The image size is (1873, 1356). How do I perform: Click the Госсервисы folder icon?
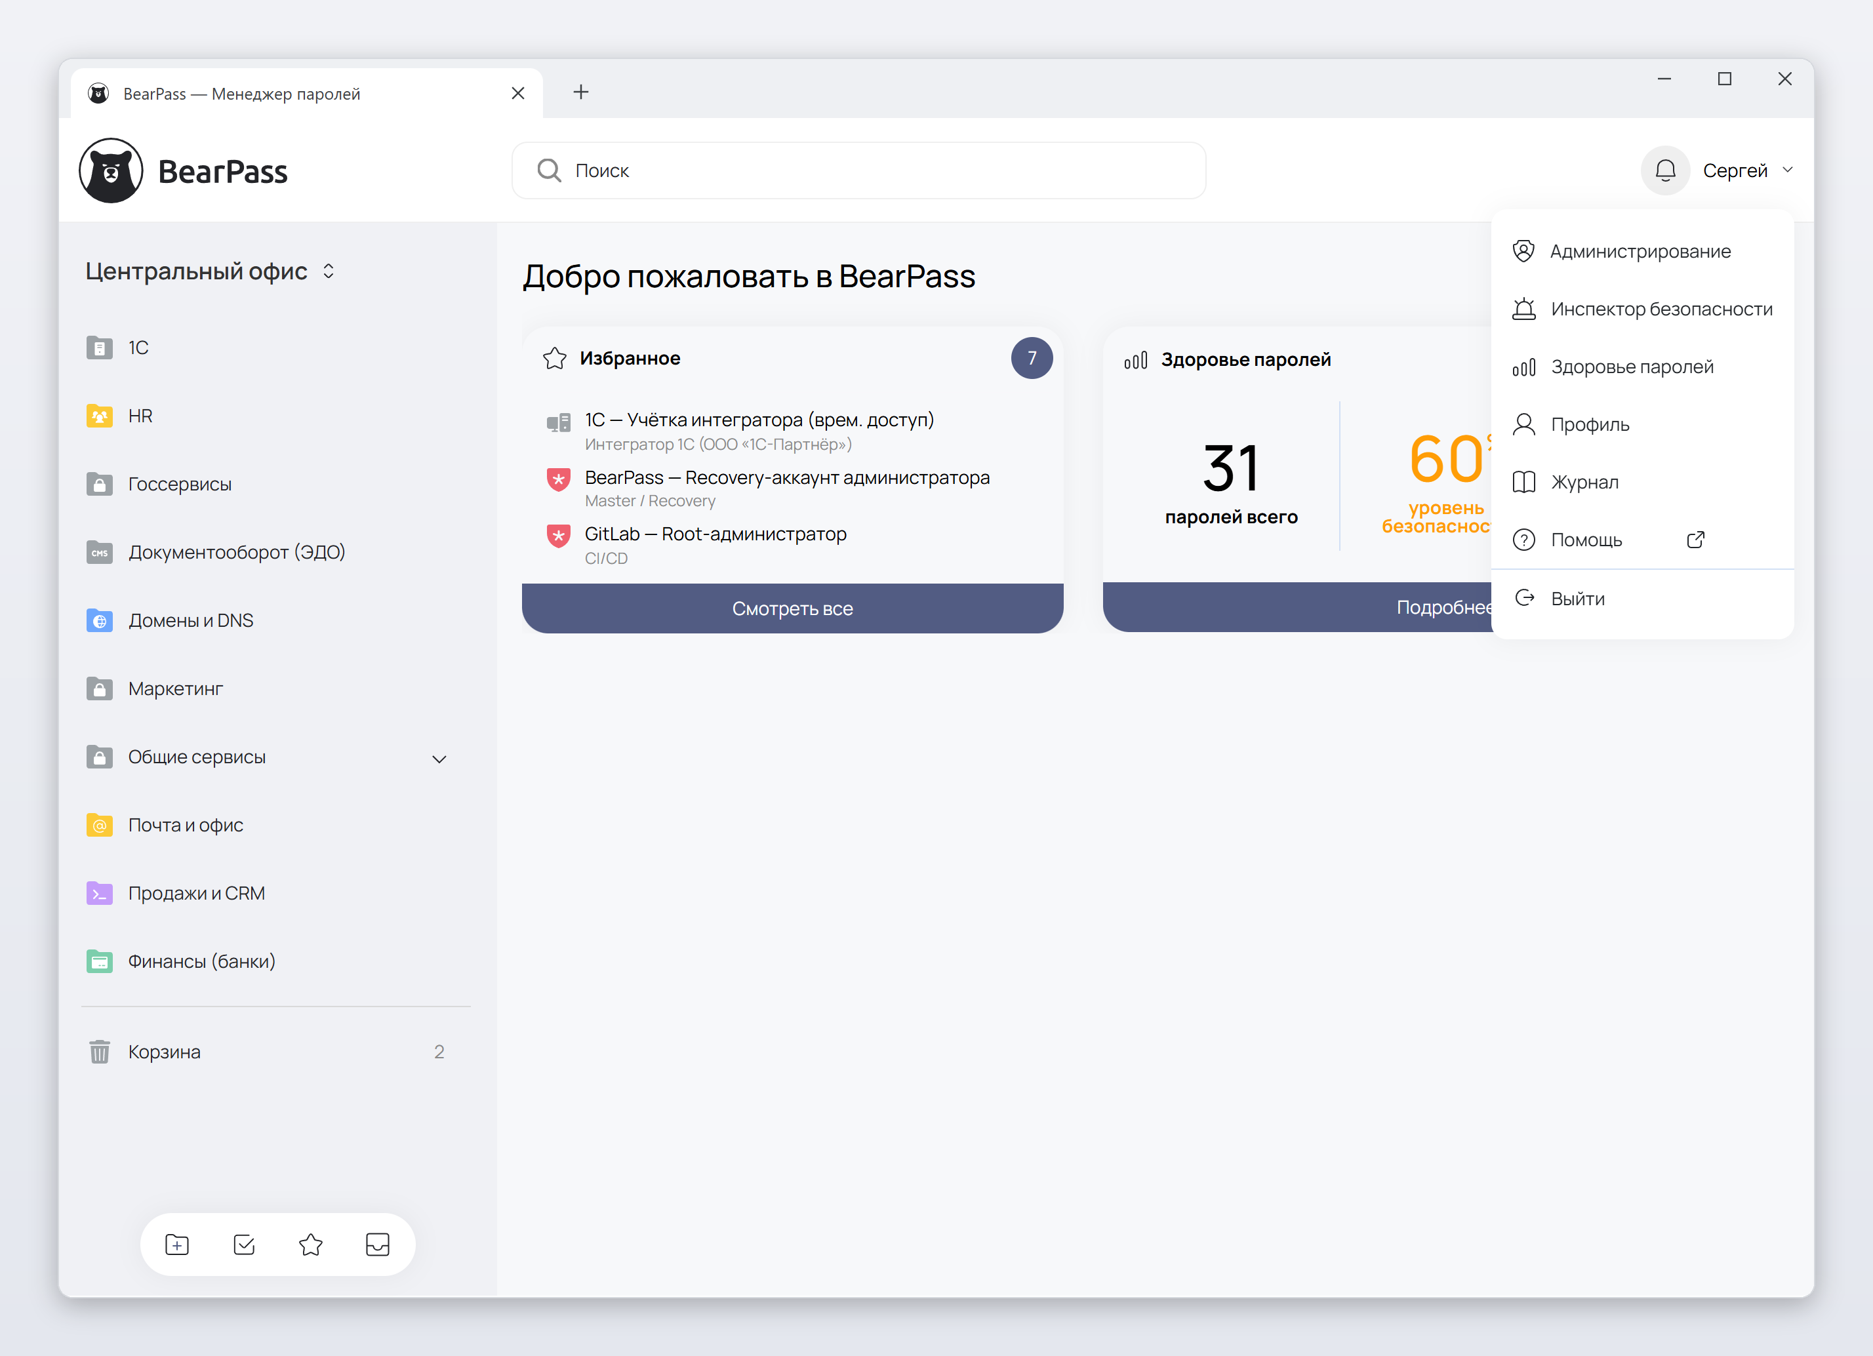pos(99,484)
